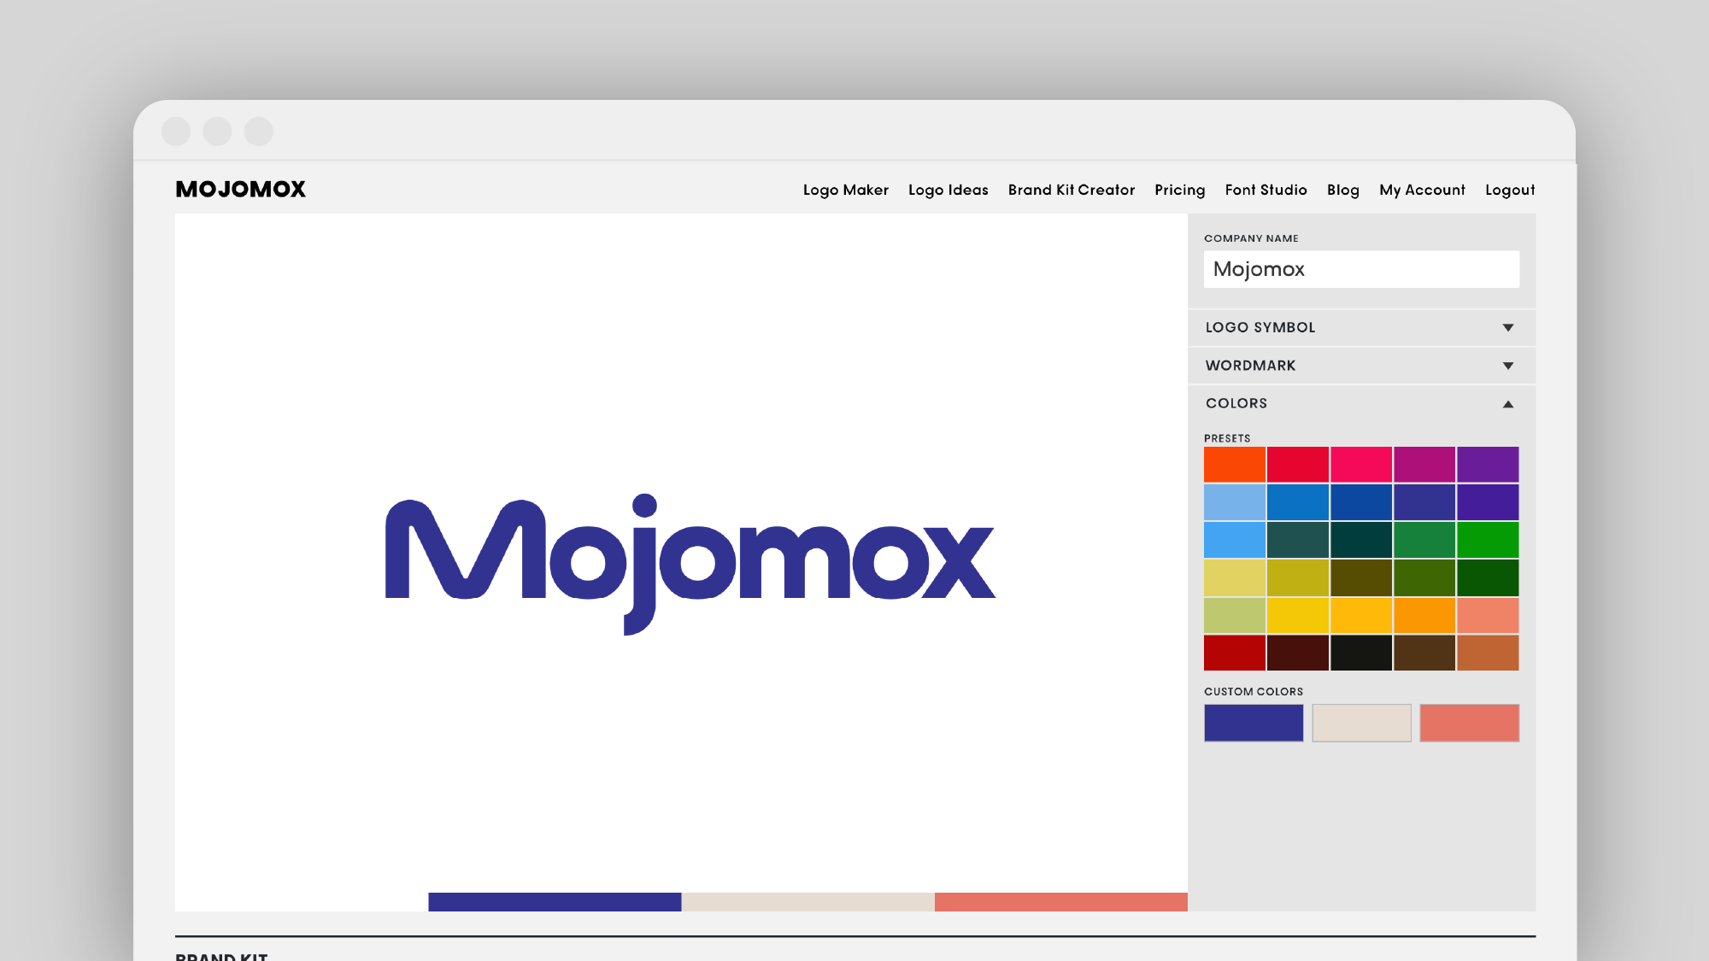Select the salmon coral custom color icon

click(1470, 722)
